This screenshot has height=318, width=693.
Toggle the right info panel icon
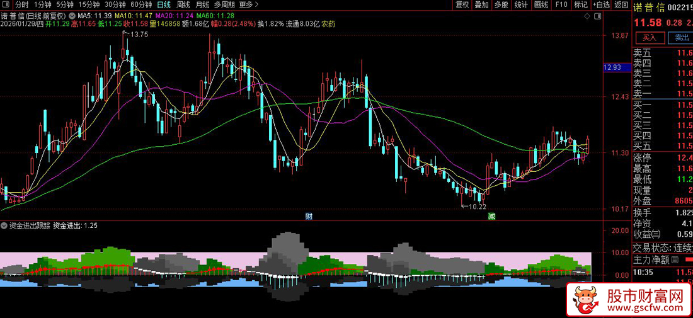coord(597,16)
